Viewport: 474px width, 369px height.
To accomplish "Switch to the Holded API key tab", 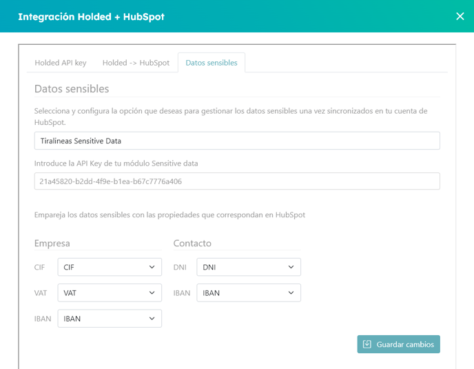I will 61,63.
